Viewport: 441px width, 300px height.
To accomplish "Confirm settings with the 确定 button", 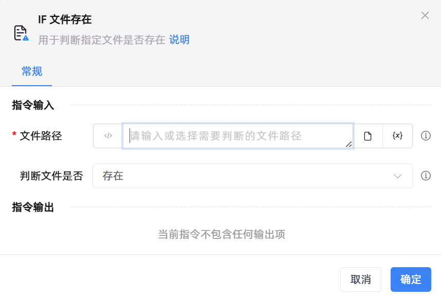I will click(x=410, y=279).
